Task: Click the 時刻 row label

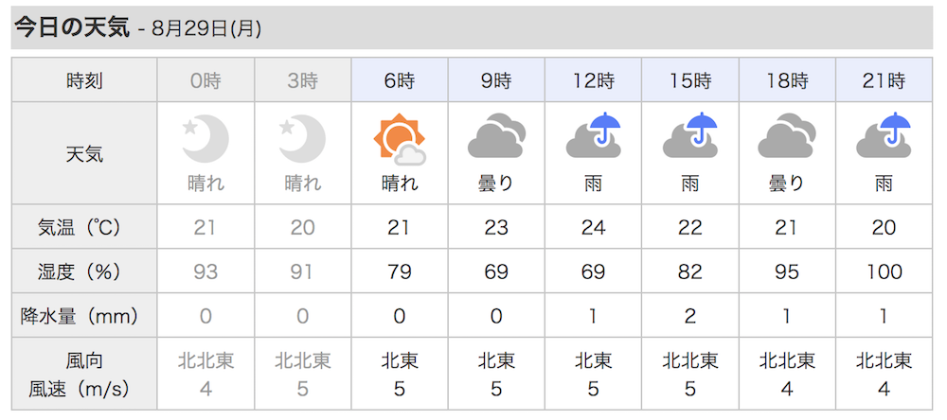Action: (x=84, y=80)
